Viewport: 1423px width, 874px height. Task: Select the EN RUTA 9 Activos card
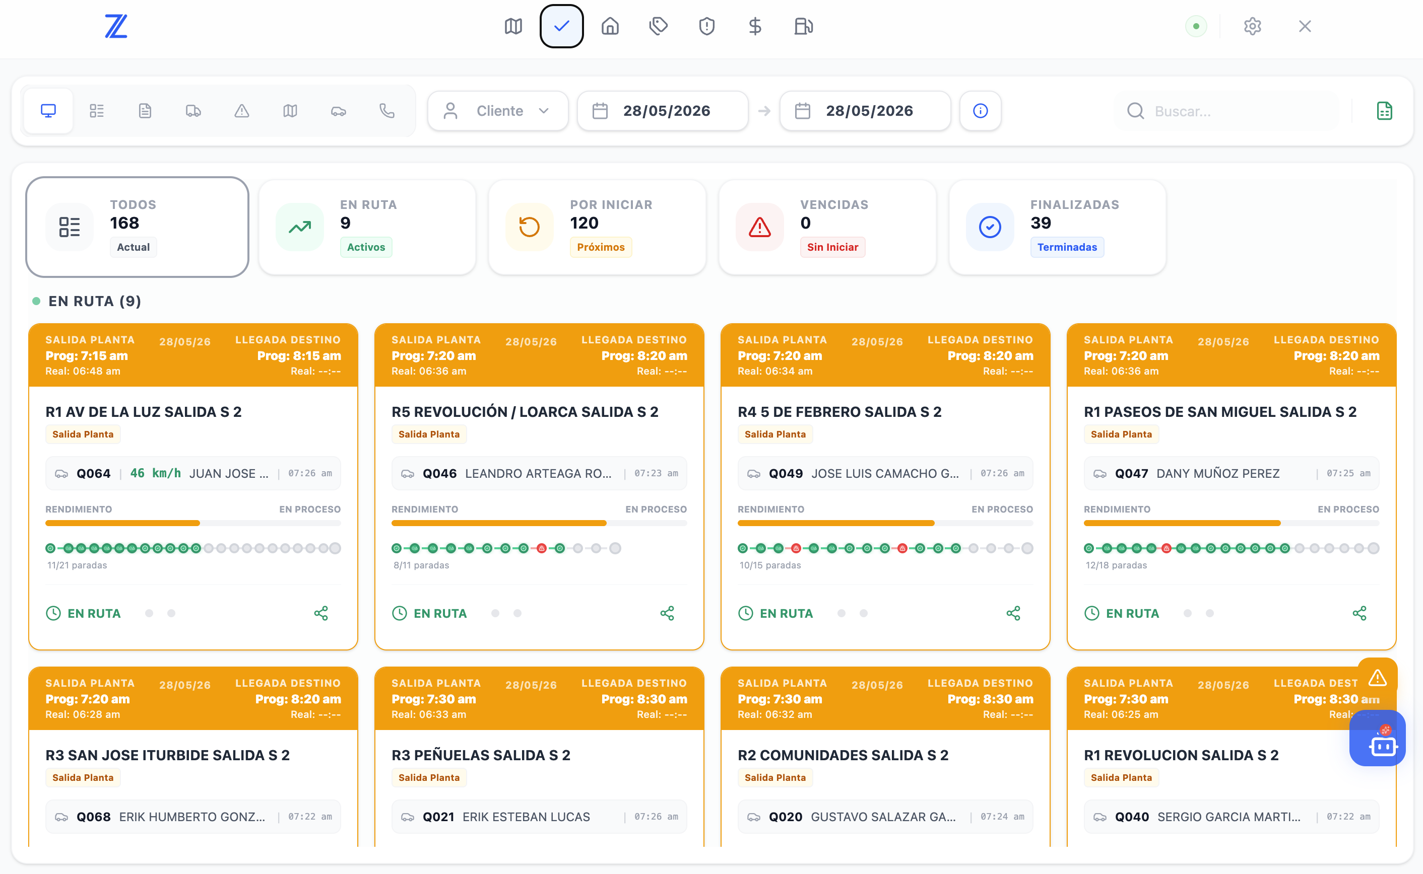367,227
